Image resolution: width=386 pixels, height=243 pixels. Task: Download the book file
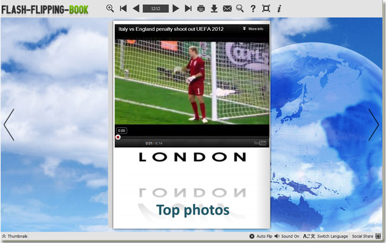pyautogui.click(x=214, y=8)
